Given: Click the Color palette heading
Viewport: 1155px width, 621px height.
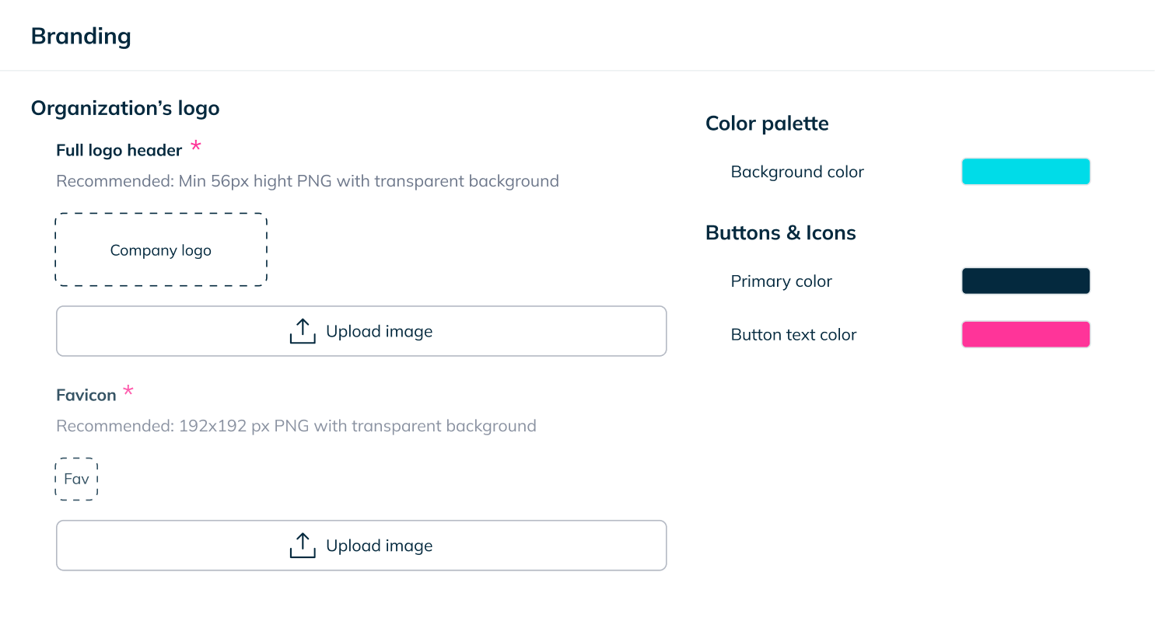Looking at the screenshot, I should [767, 124].
